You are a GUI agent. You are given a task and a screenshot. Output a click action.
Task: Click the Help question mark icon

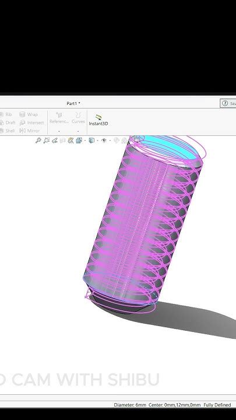(x=225, y=103)
